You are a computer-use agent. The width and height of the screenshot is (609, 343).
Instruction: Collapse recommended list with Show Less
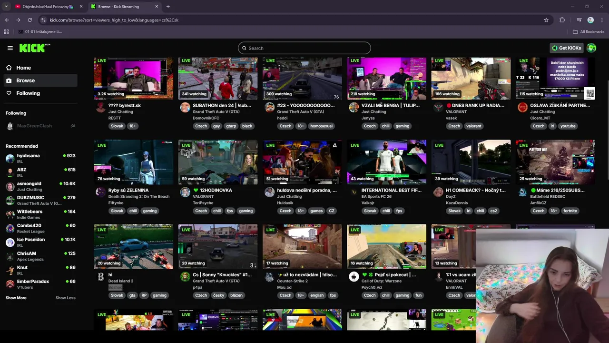[66, 298]
